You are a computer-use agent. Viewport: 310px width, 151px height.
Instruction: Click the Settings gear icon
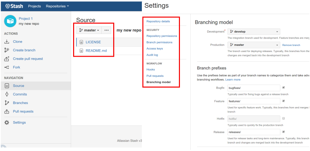(x=7, y=122)
